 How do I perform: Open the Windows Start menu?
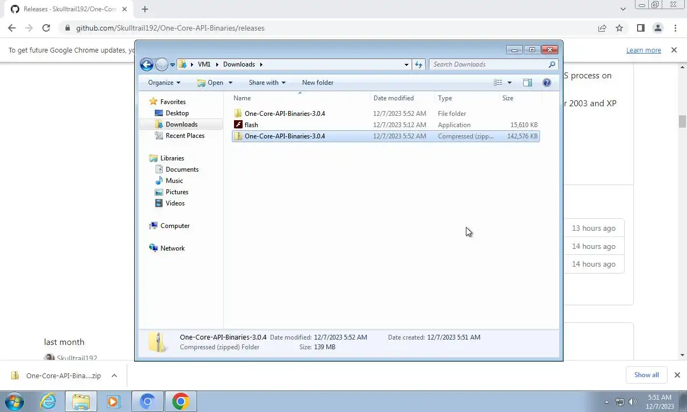pyautogui.click(x=14, y=401)
